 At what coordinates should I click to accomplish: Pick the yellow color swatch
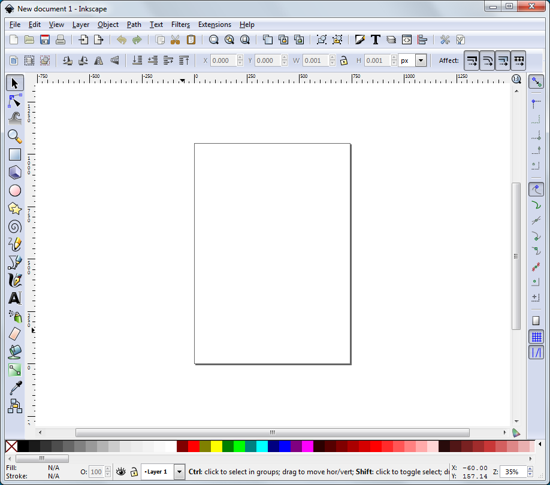coord(216,446)
